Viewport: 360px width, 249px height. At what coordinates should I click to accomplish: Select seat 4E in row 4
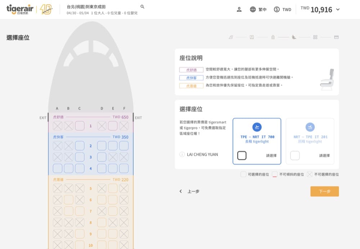[113, 168]
